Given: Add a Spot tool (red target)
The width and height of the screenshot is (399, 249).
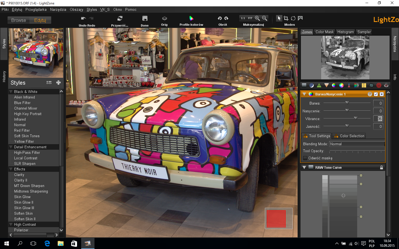Looking at the screenshot, I should coord(379,85).
